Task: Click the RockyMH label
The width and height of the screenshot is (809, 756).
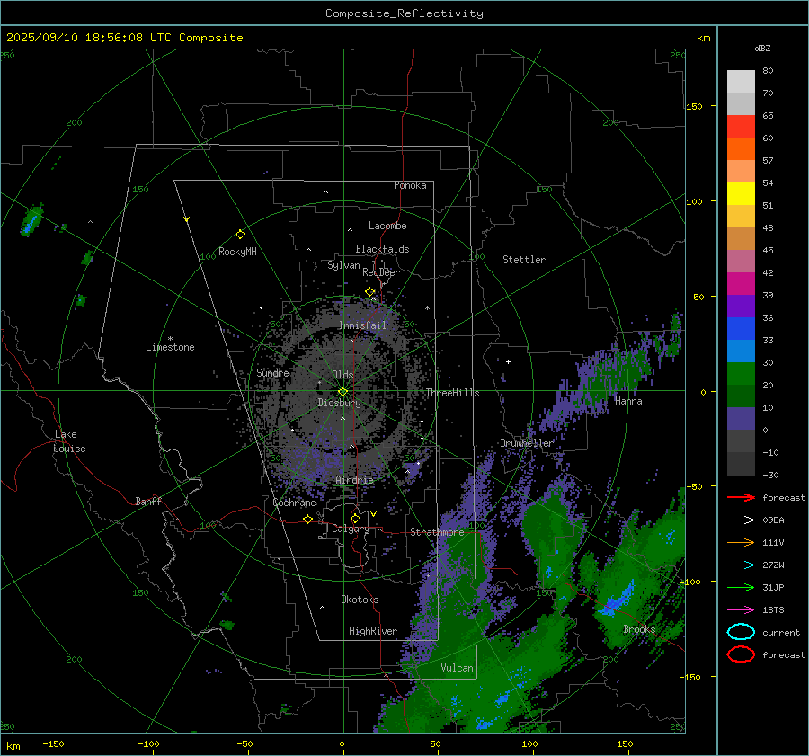Action: point(237,252)
